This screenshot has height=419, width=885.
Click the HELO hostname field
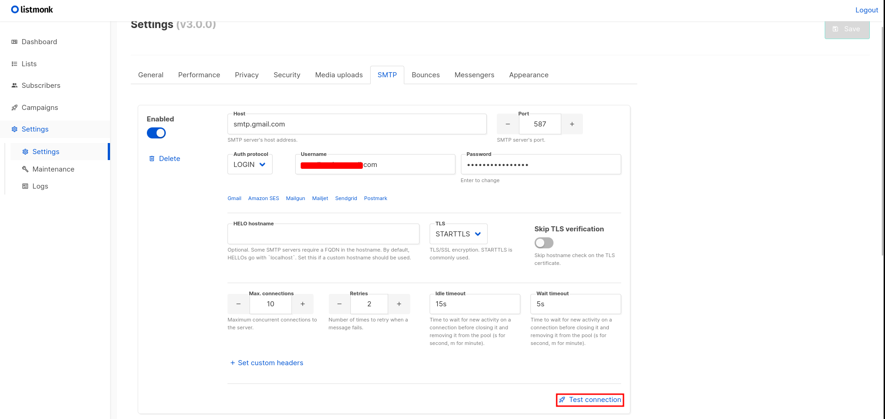[x=323, y=234]
